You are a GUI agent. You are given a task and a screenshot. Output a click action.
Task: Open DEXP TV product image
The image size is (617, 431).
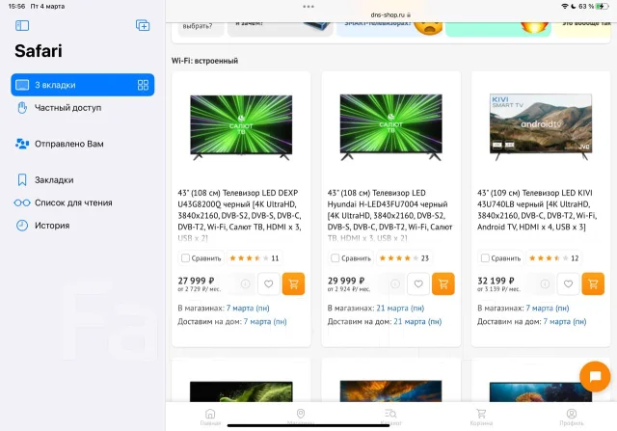coord(241,127)
